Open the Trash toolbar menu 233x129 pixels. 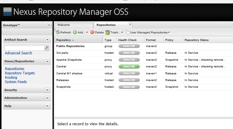tap(114, 33)
